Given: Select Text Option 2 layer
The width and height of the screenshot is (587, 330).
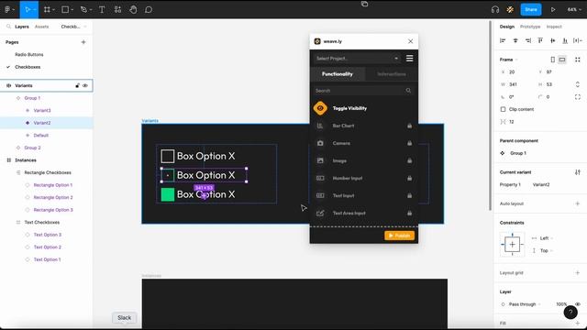Looking at the screenshot, I should point(47,247).
